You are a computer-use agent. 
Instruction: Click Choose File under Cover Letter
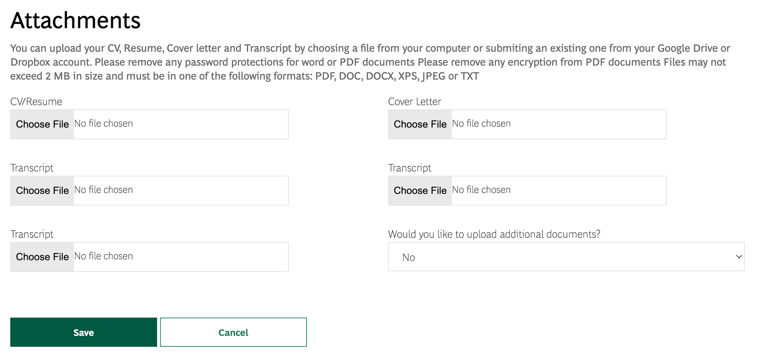tap(420, 124)
